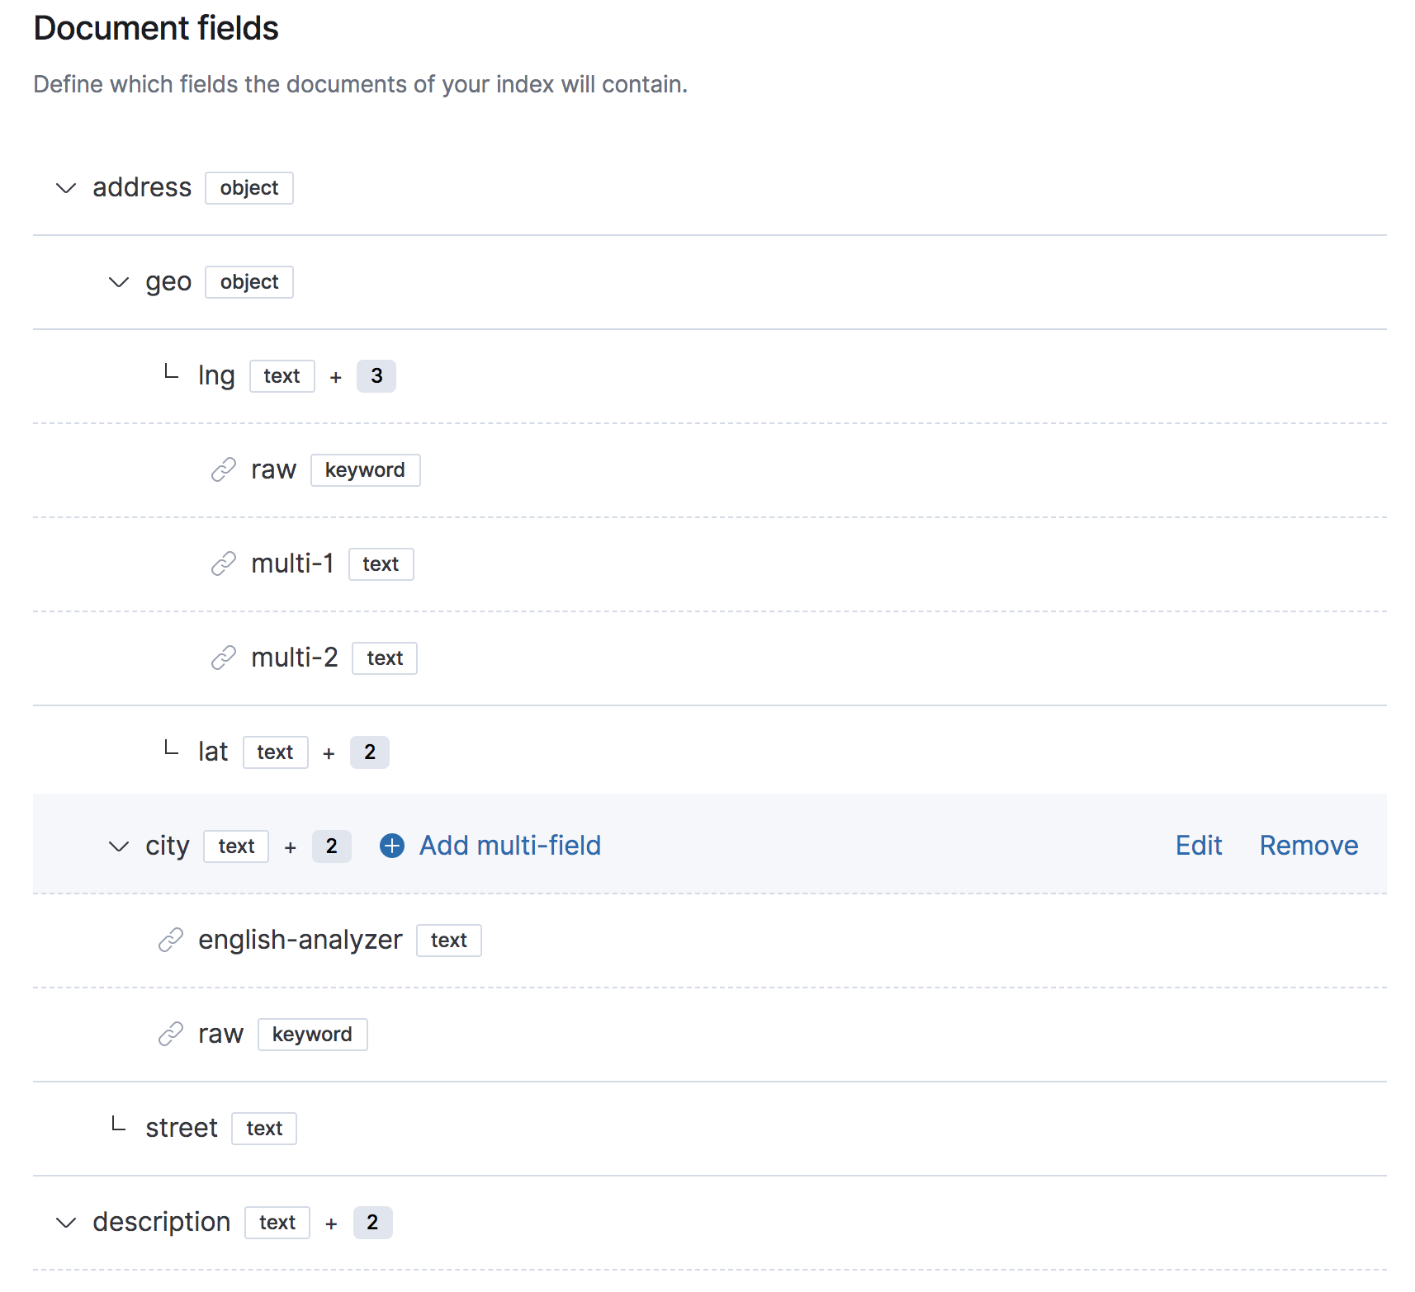
Task: Click the multi-2 field name
Action: [x=295, y=658]
